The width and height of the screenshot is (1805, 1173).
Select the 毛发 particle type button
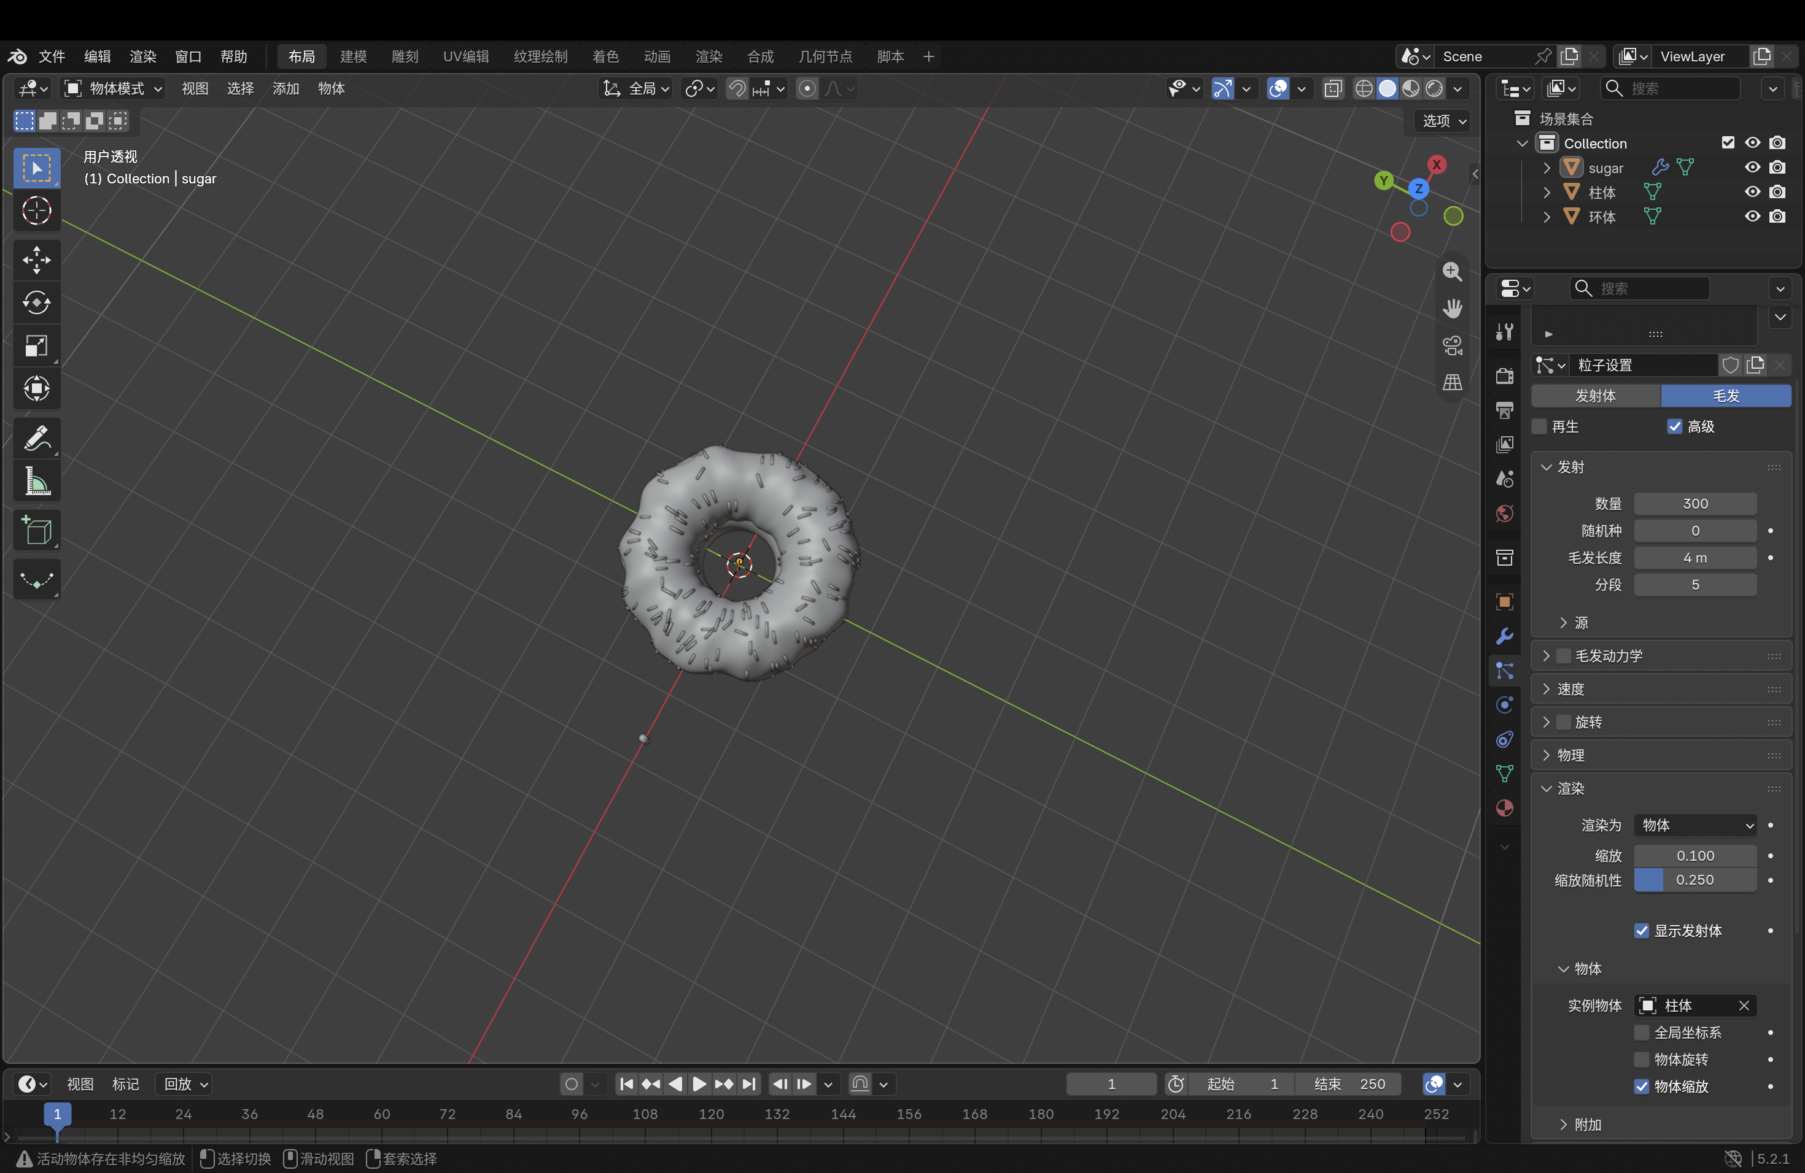tap(1726, 396)
